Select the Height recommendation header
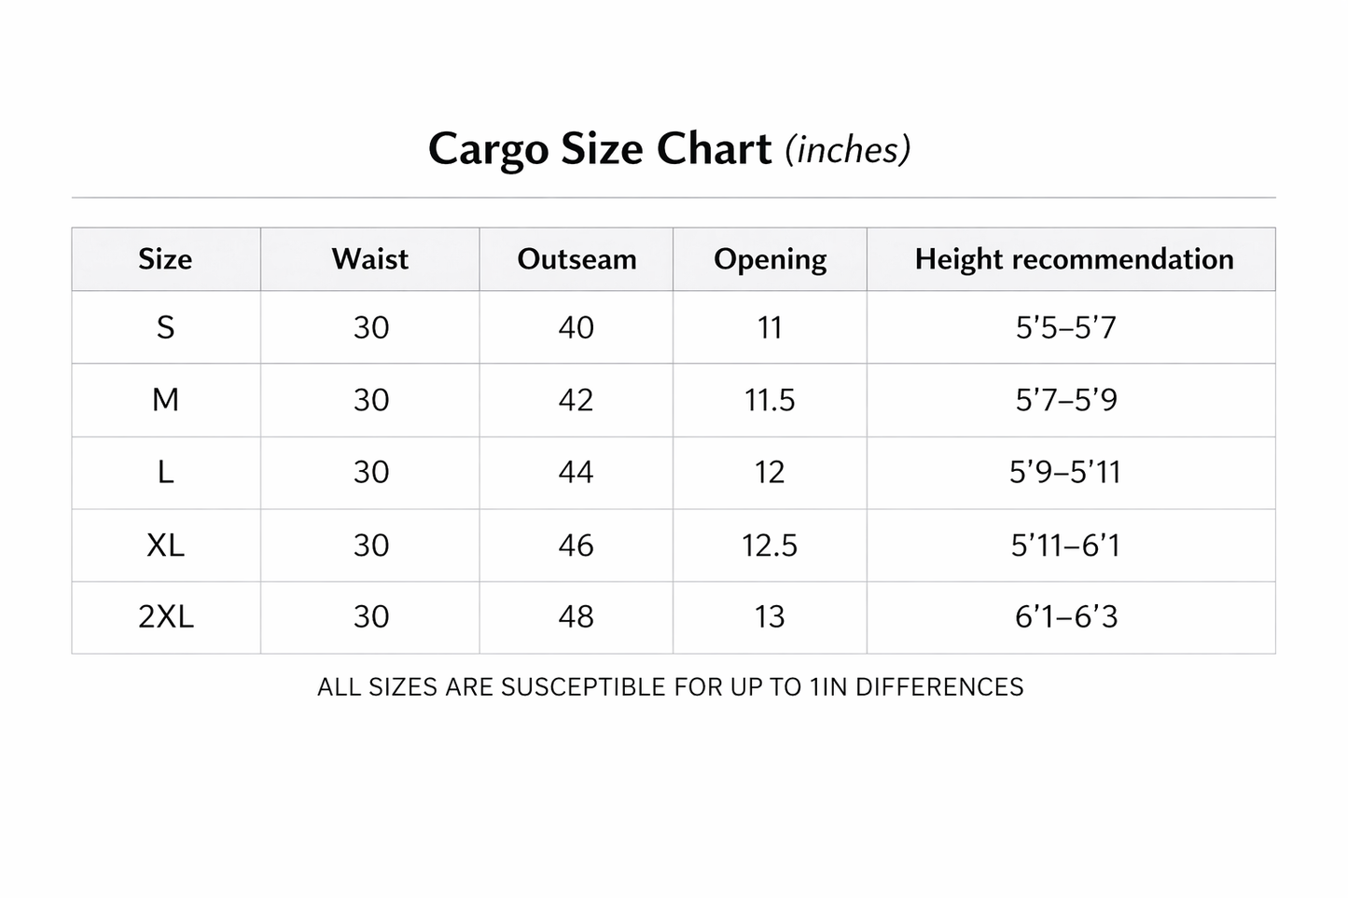This screenshot has width=1348, height=898. click(1074, 260)
